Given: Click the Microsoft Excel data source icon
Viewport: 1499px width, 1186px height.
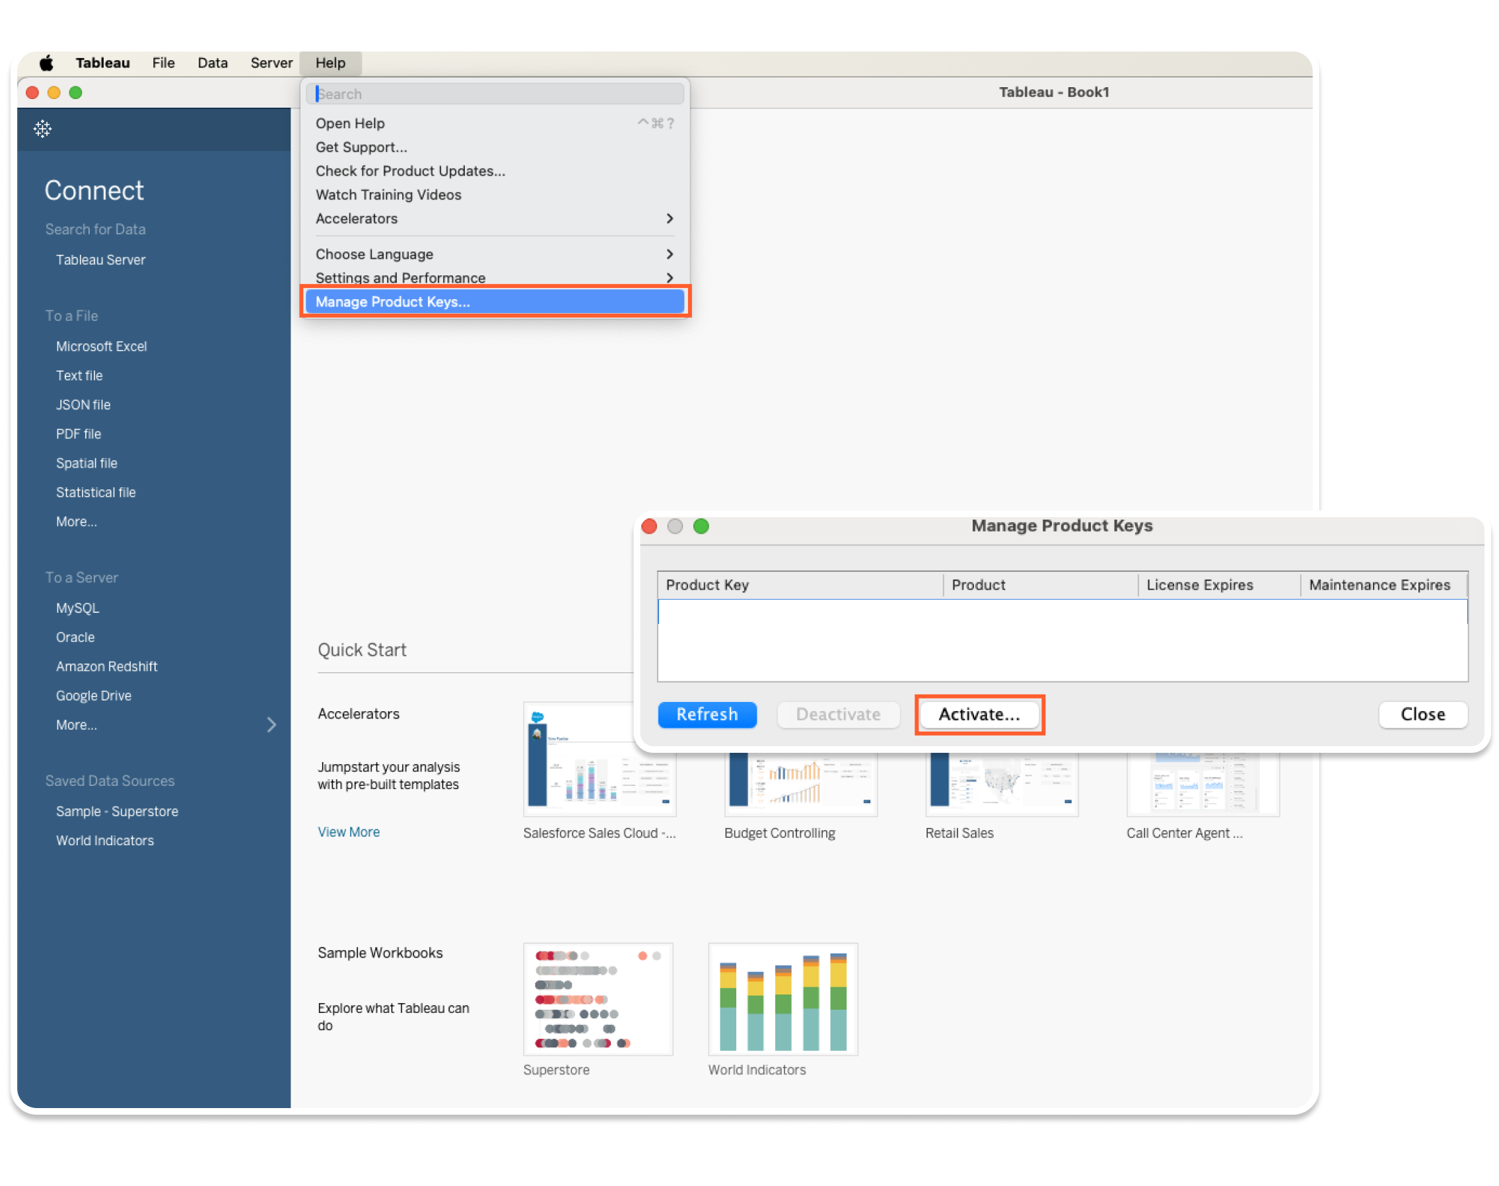Looking at the screenshot, I should tap(101, 347).
